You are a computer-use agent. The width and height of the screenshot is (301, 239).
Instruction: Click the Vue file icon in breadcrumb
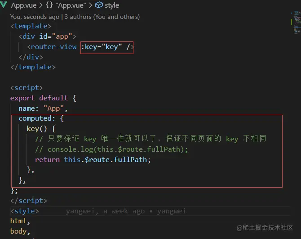coord(4,5)
